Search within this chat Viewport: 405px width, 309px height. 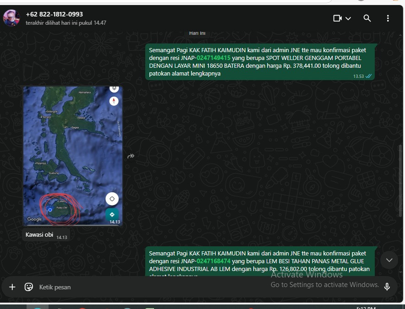click(x=367, y=18)
